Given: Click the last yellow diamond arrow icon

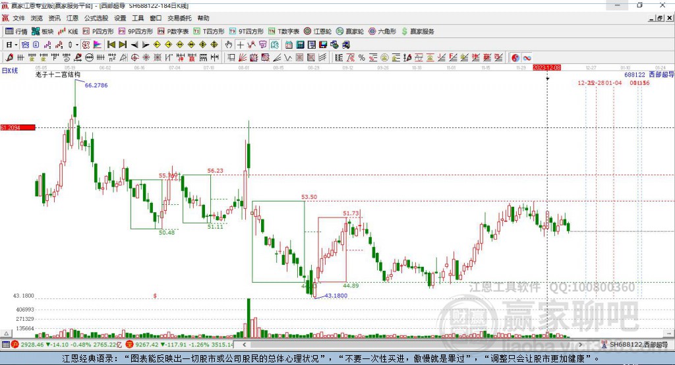Looking at the screenshot, I should [x=214, y=45].
